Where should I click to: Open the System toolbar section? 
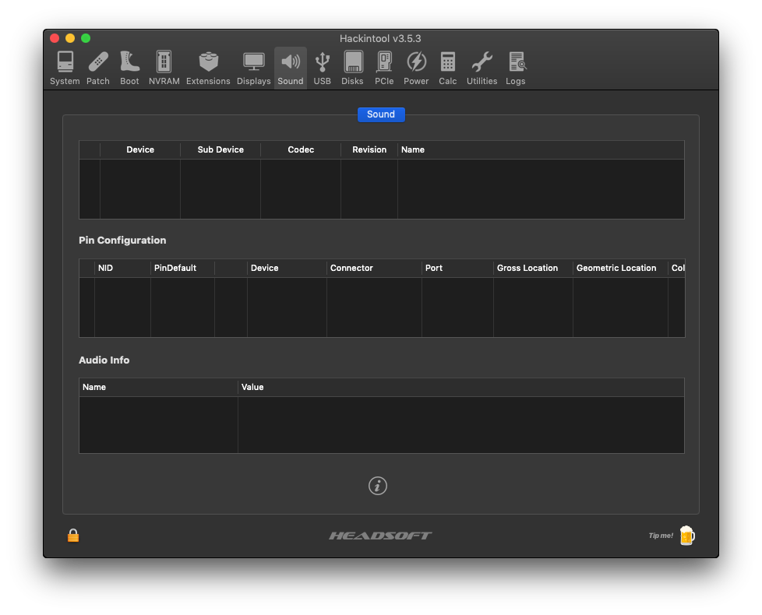click(65, 69)
